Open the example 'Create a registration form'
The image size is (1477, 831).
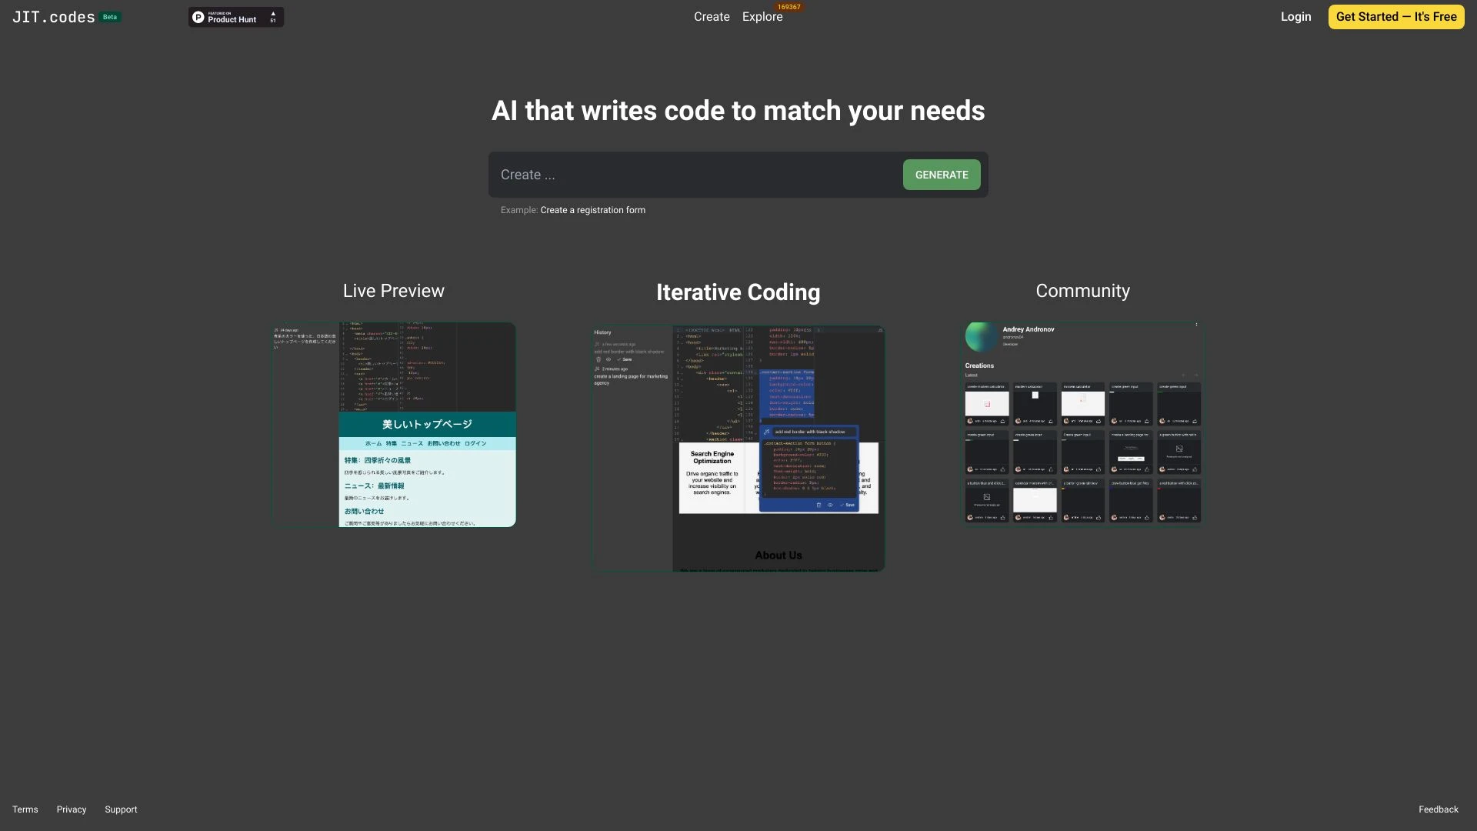pos(592,209)
